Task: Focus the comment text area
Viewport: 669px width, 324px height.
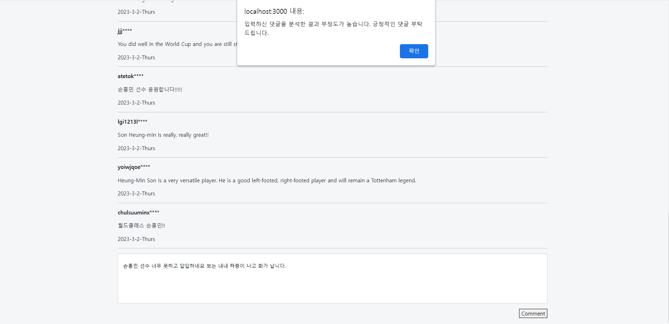Action: (x=332, y=278)
